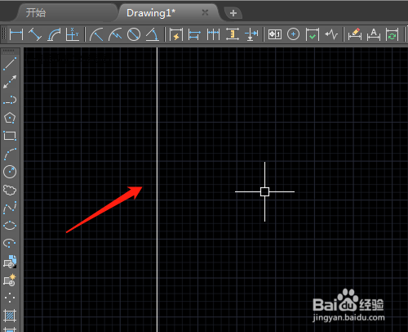Select the Aligned dimension tool
Image resolution: width=408 pixels, height=332 pixels.
click(x=35, y=34)
